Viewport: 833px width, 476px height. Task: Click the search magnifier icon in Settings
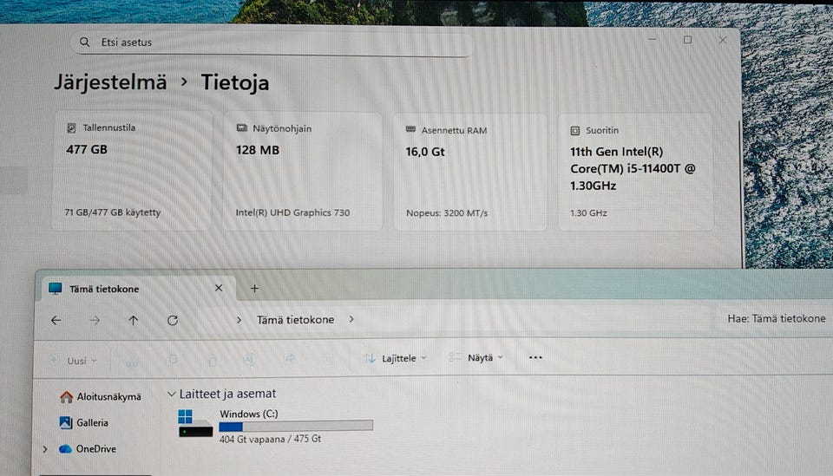click(x=84, y=42)
